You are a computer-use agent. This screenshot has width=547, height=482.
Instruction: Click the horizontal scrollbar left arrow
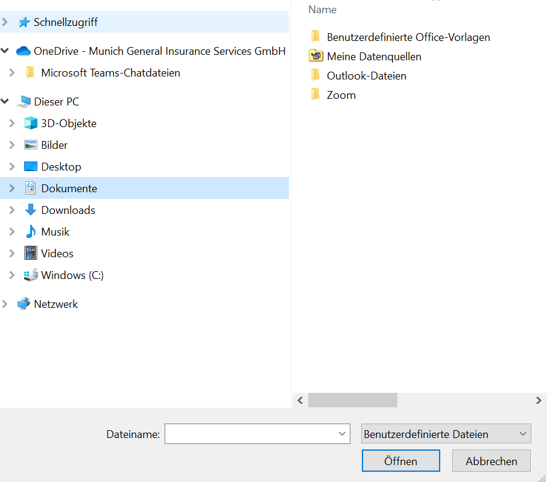(x=300, y=400)
